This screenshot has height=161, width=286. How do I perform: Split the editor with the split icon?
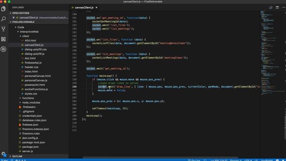pos(277,8)
